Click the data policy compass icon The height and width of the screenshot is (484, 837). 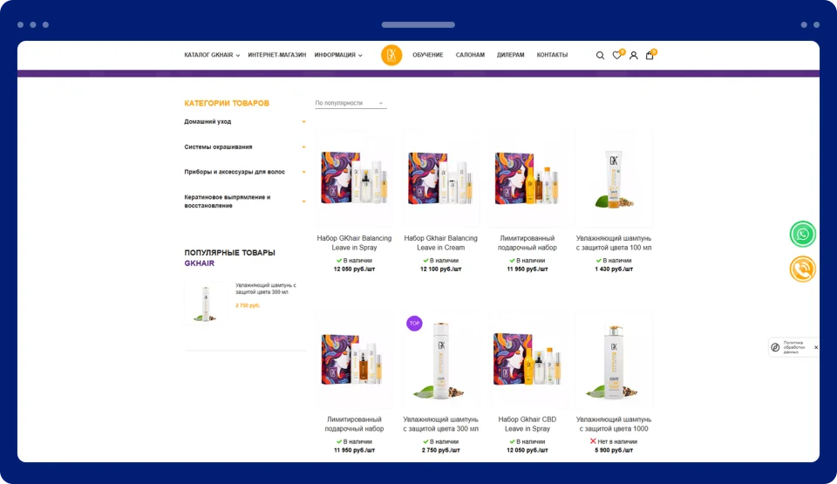coord(776,347)
